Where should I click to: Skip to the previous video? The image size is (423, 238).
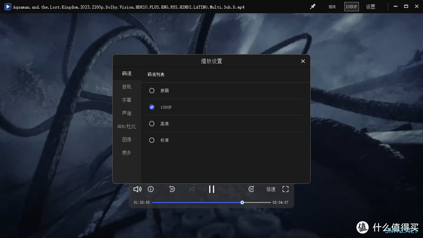192,189
